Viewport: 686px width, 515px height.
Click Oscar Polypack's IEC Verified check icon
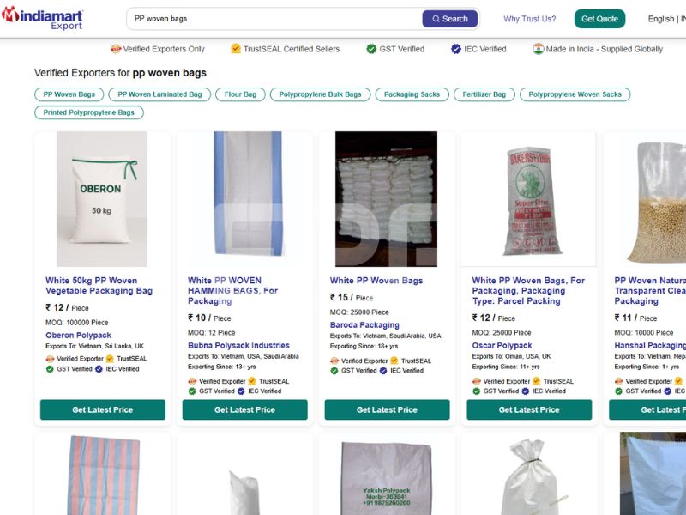[x=526, y=391]
